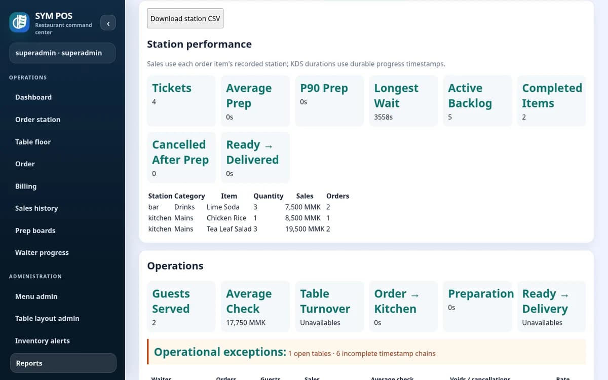This screenshot has height=380, width=608.
Task: Switch to the Billing section
Action: click(x=63, y=186)
